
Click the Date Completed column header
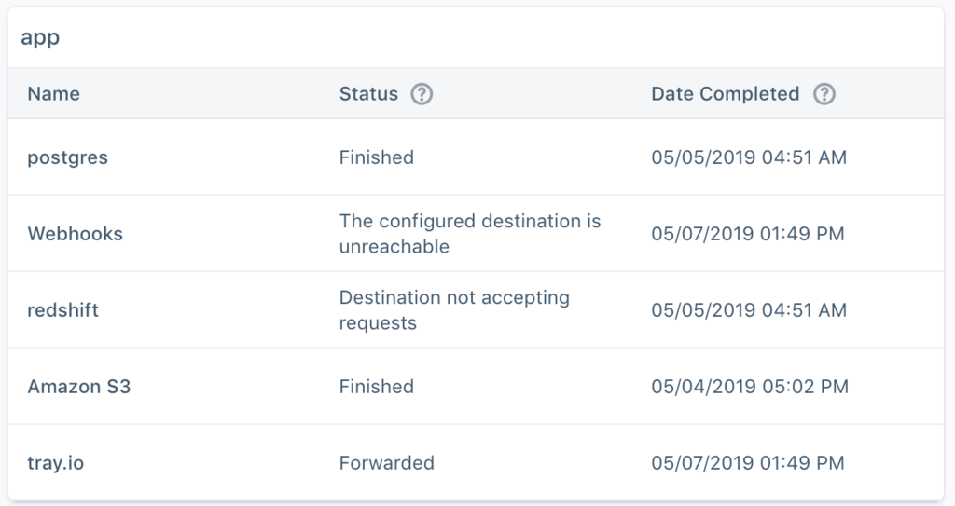(725, 94)
